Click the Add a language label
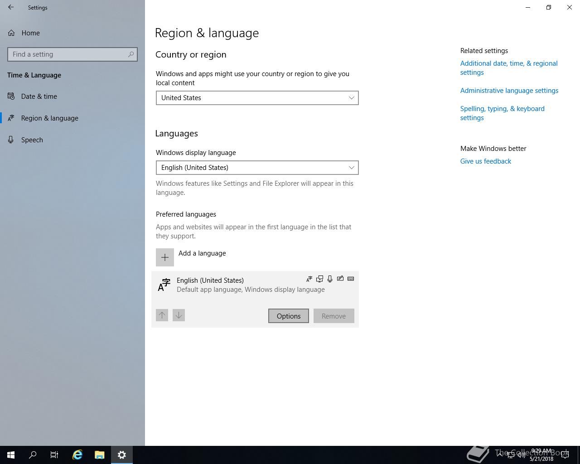 point(202,253)
